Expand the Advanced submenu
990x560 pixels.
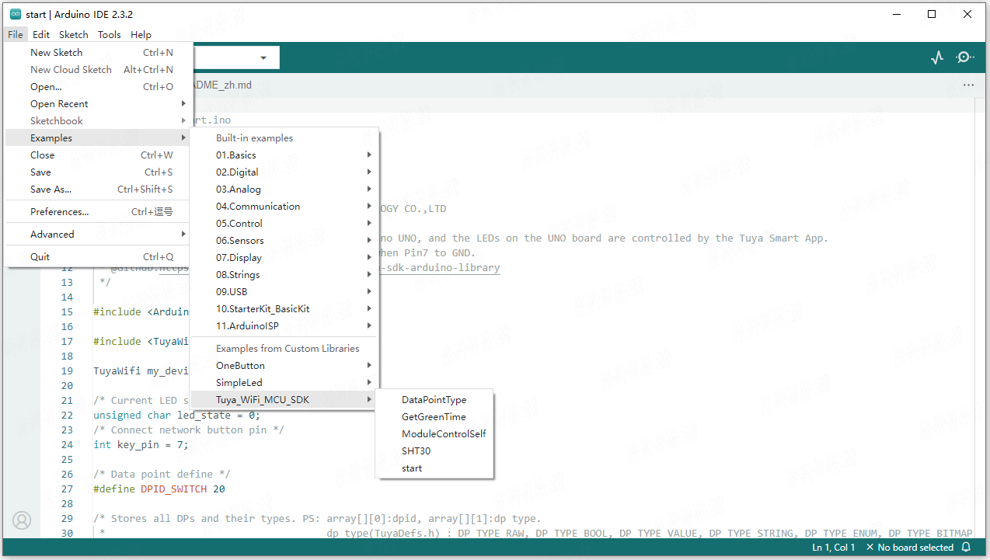(x=99, y=235)
